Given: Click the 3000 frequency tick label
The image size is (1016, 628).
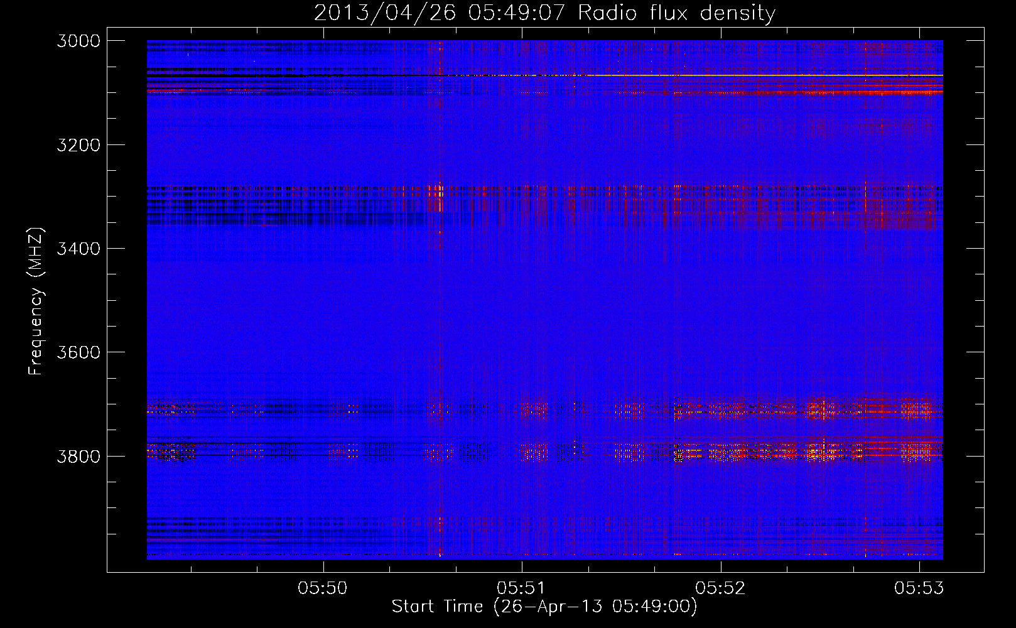Looking at the screenshot, I should click(x=78, y=41).
